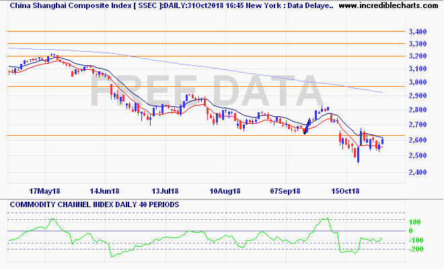Screen dimensions: 444x269
Task: Pick the 10Aug18 date on the axis
Action: click(x=226, y=190)
